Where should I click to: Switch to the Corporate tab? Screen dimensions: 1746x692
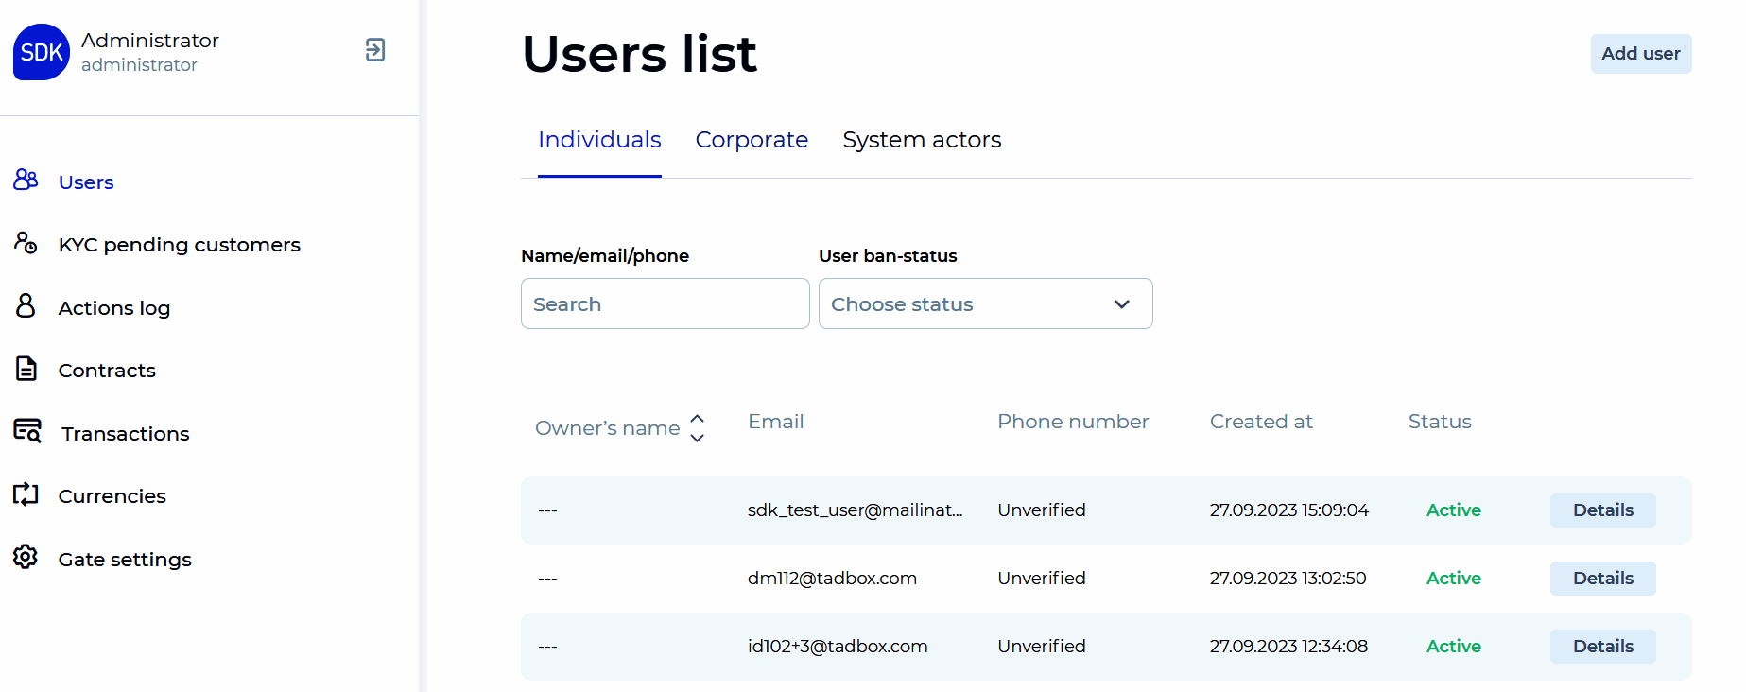coord(752,140)
